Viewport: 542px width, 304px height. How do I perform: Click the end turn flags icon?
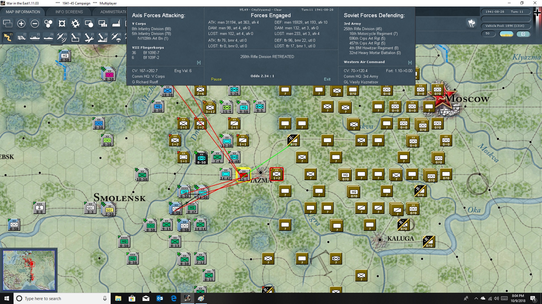(x=471, y=23)
